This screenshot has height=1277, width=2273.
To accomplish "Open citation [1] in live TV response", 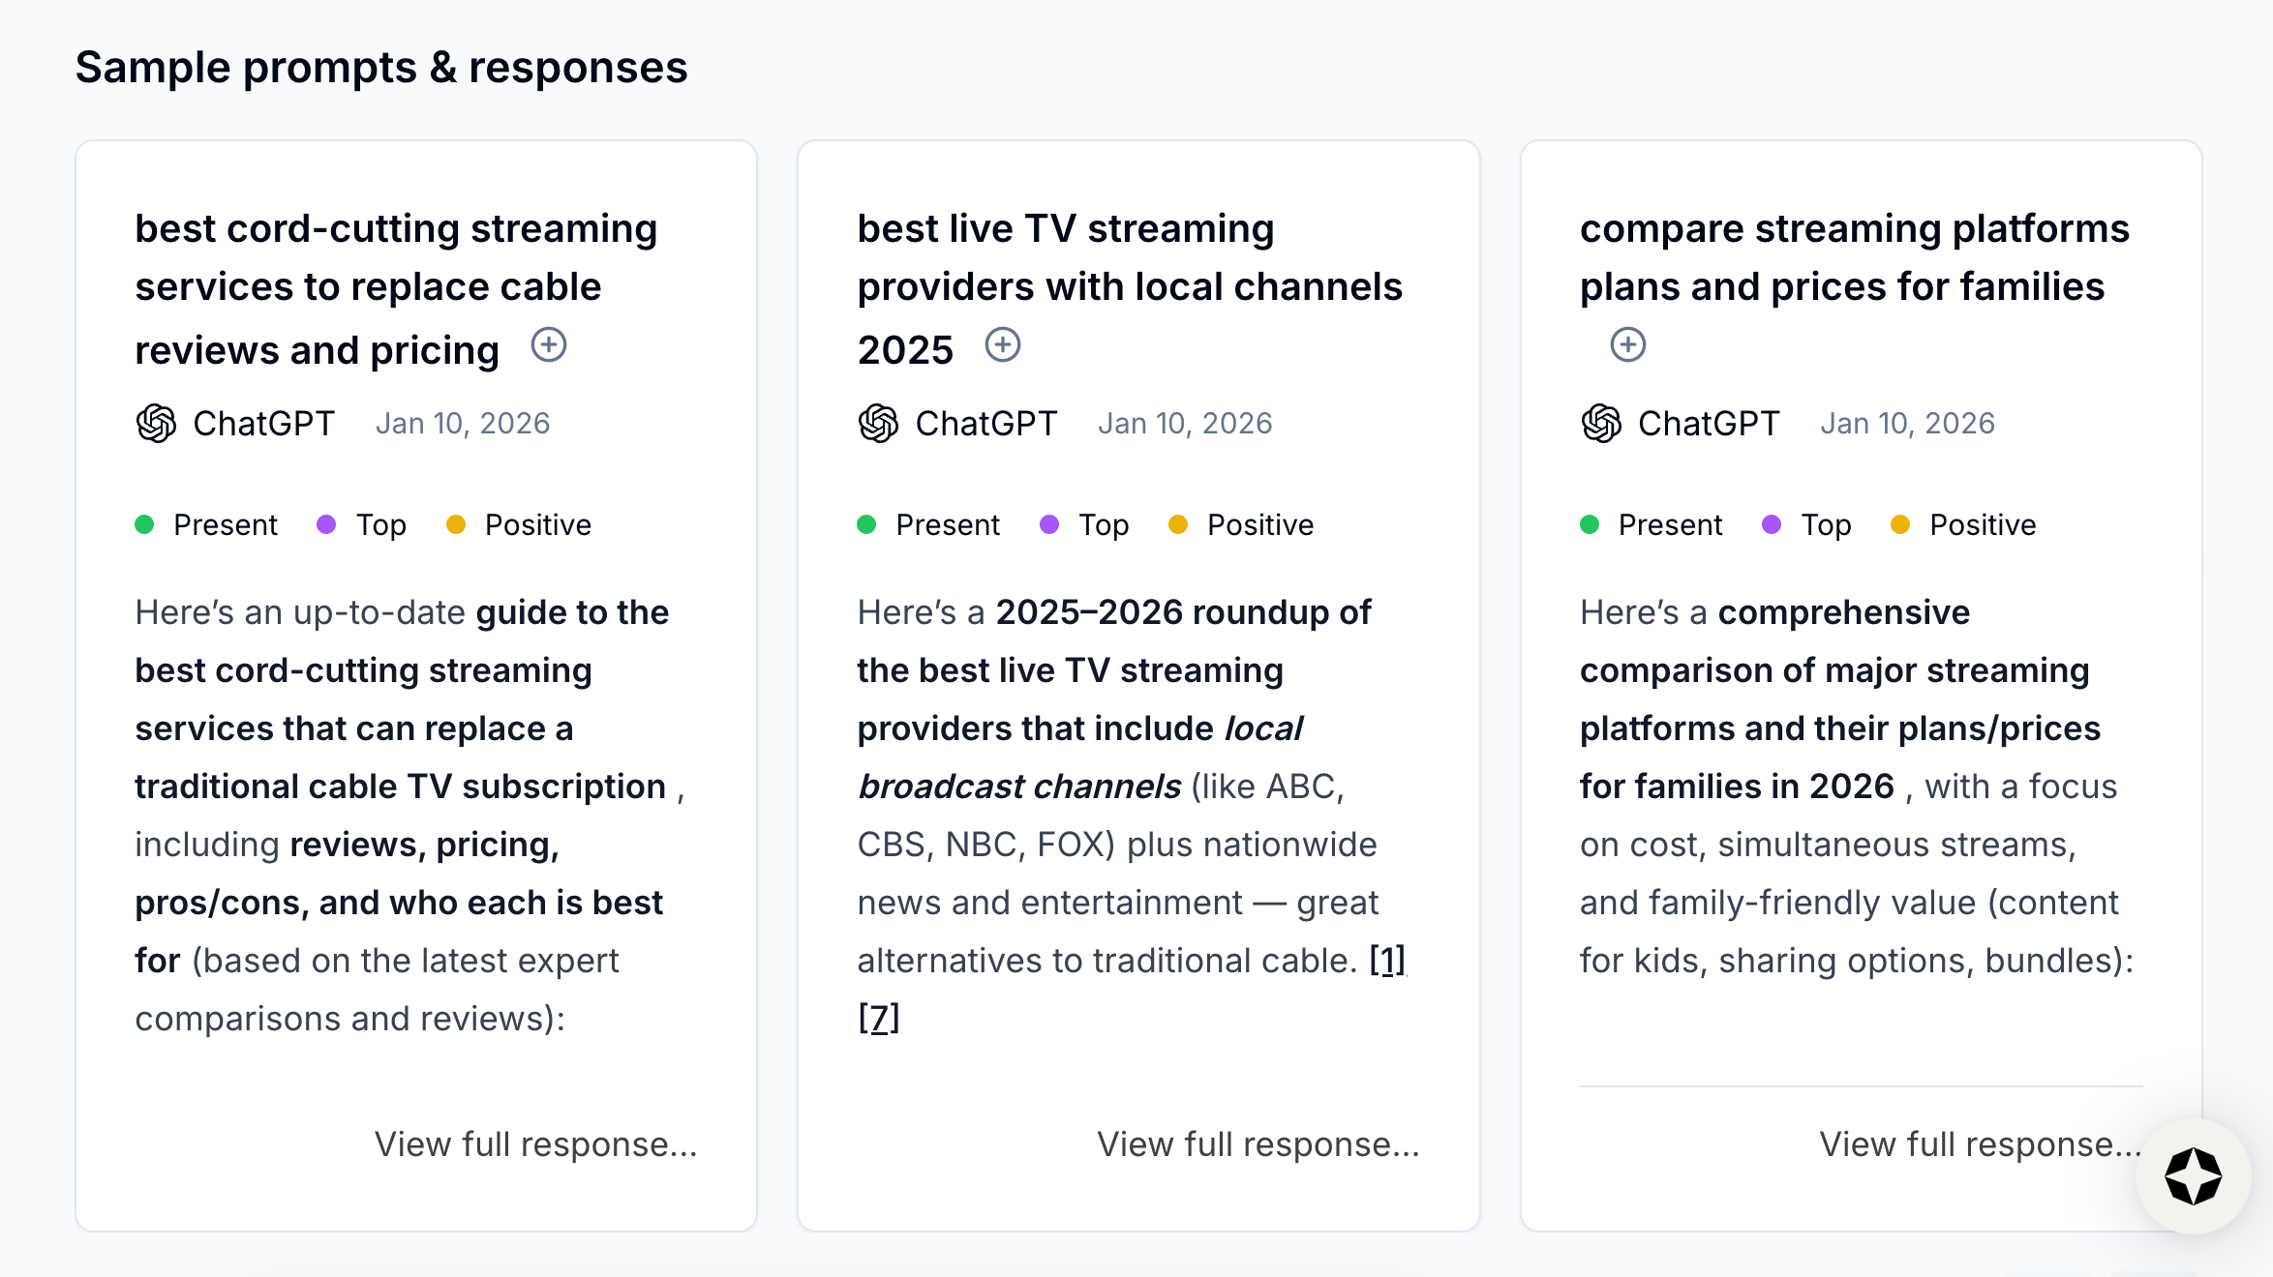I will click(x=1387, y=961).
